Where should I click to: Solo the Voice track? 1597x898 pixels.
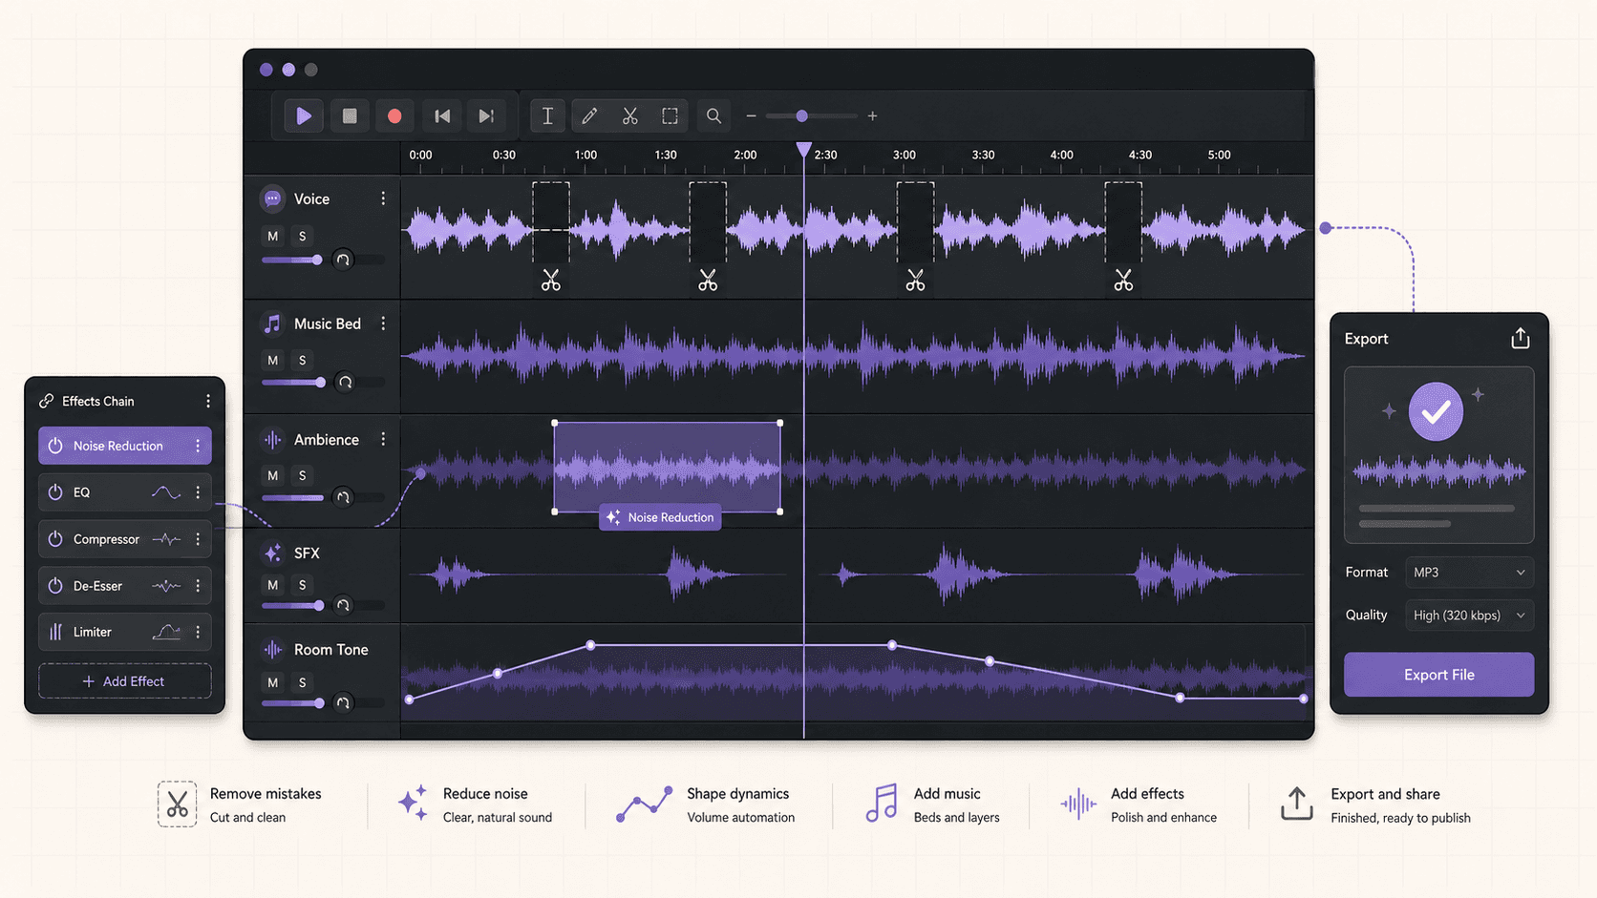click(303, 236)
